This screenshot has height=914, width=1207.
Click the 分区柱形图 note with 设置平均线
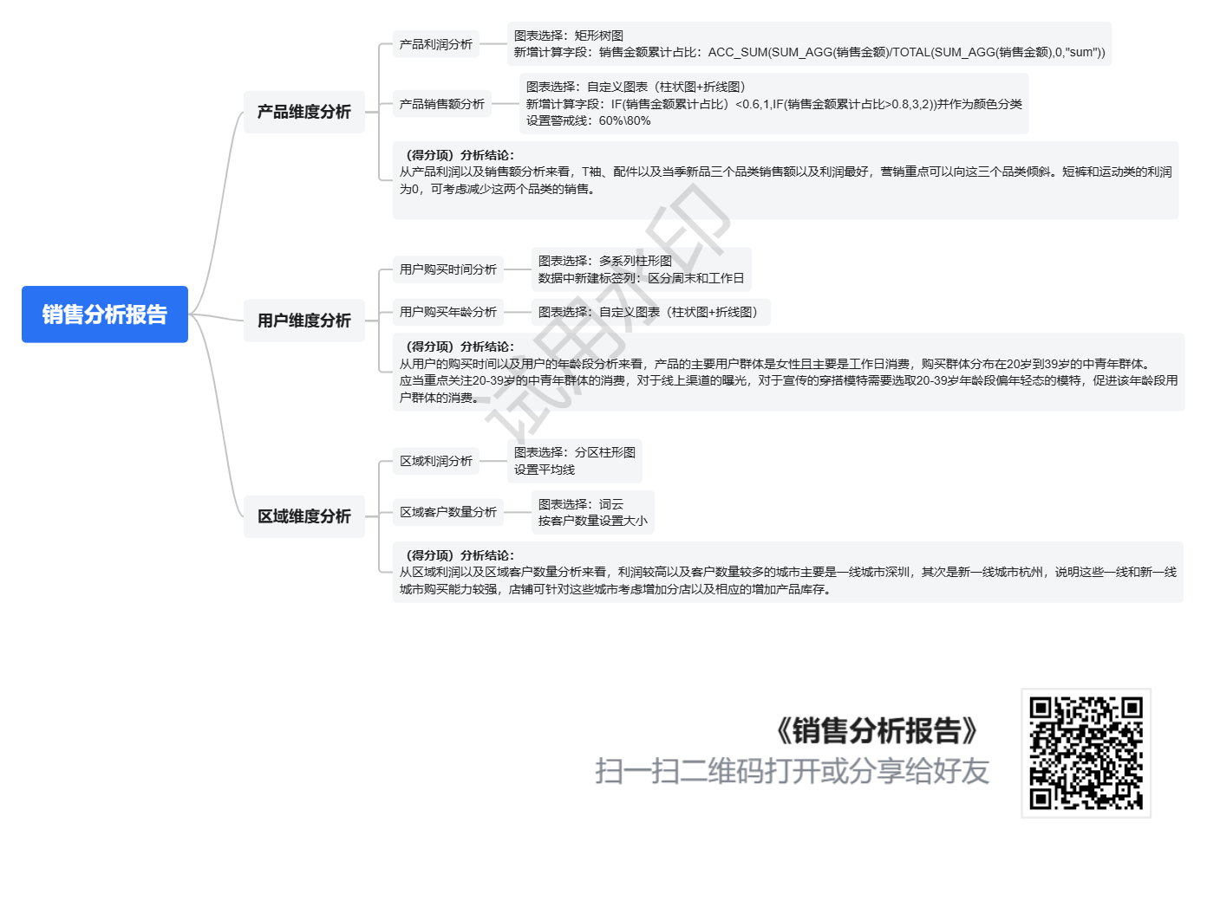pyautogui.click(x=574, y=461)
